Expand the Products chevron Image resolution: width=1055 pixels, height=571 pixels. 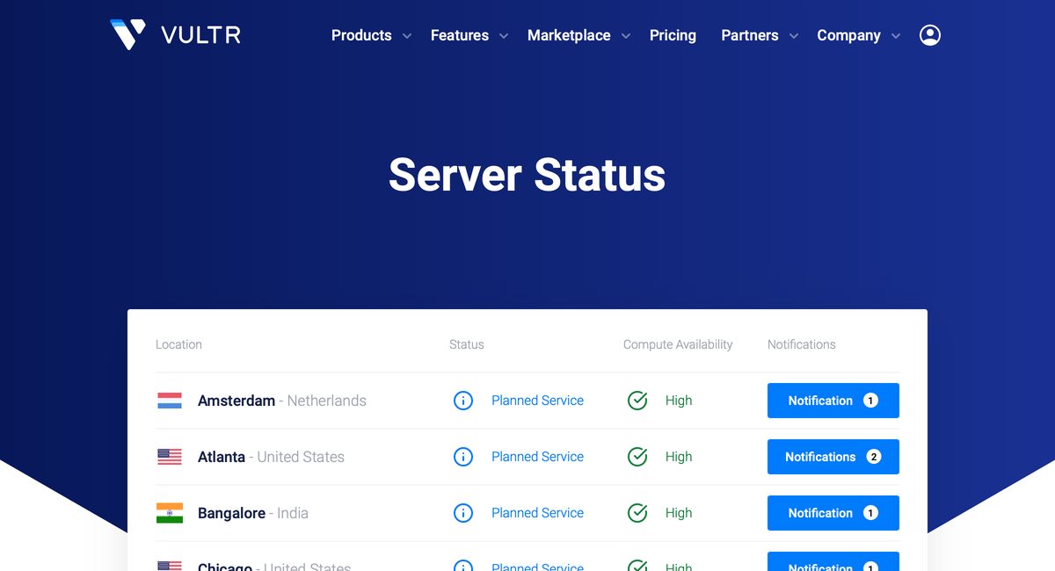(x=407, y=36)
